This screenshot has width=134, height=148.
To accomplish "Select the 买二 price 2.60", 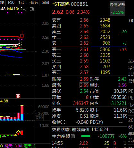I will click(x=84, y=55).
